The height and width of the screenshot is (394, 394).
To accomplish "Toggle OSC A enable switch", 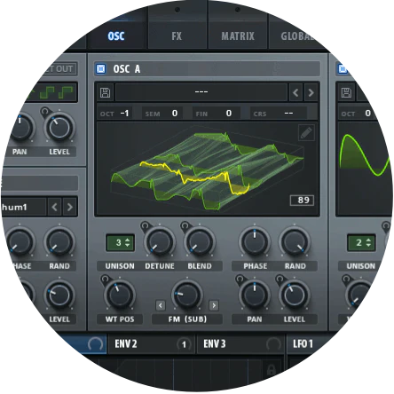I will coord(101,69).
